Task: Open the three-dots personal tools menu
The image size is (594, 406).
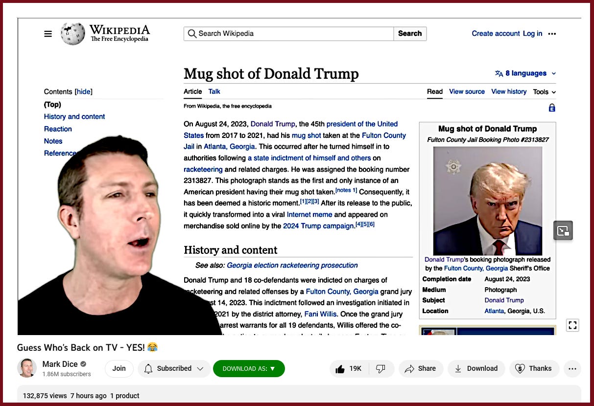Action: [552, 34]
